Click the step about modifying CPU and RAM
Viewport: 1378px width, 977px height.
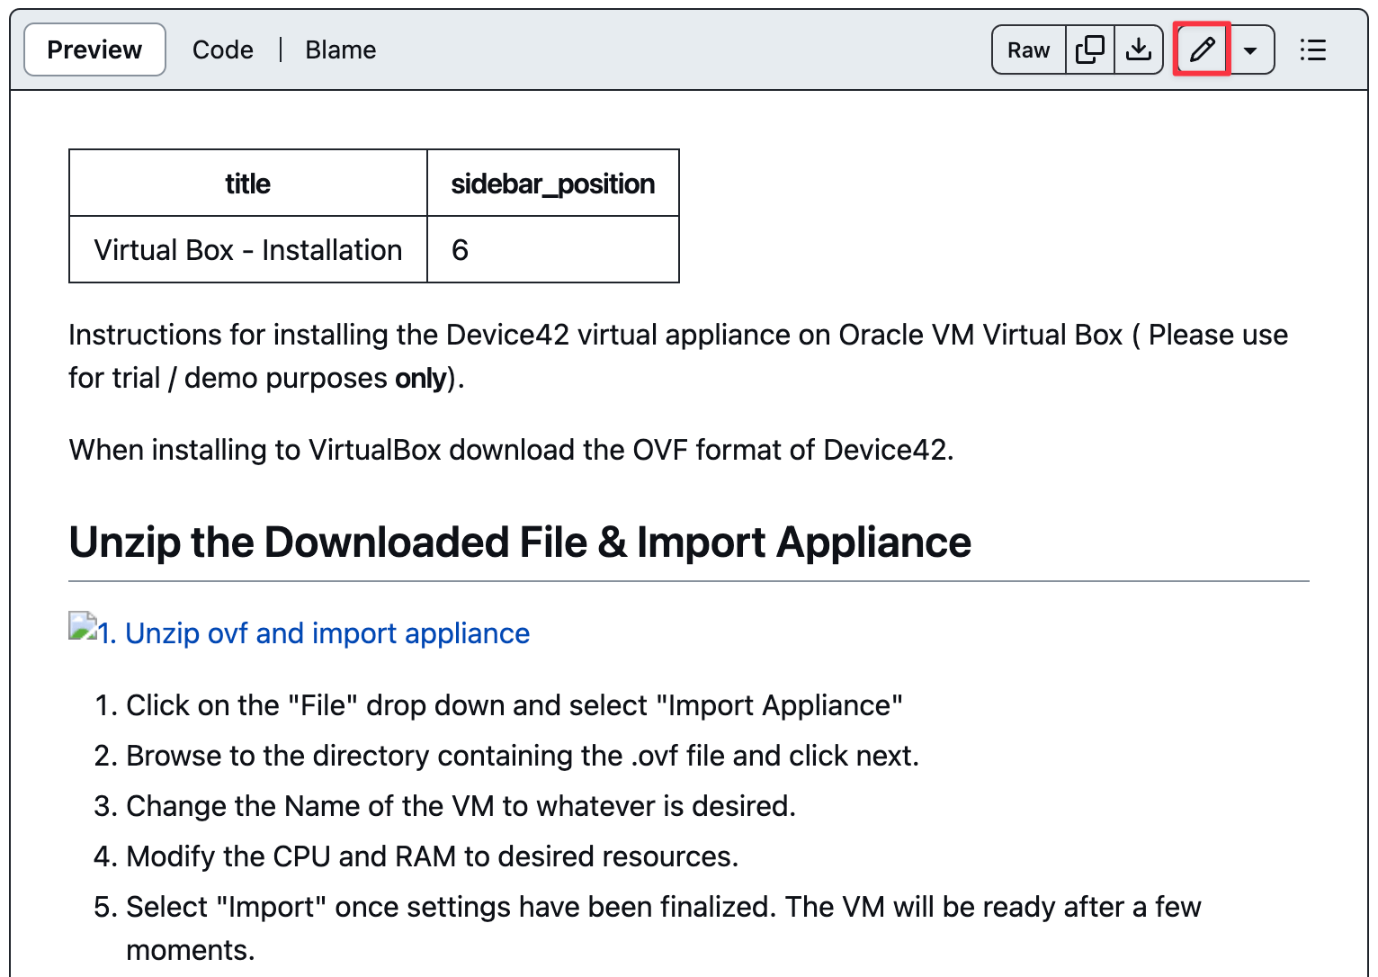pyautogui.click(x=432, y=856)
